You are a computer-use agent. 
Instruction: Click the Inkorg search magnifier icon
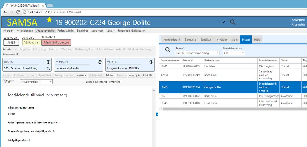tap(168, 50)
